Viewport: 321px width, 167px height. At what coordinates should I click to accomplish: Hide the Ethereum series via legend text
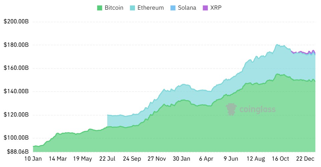click(x=150, y=7)
